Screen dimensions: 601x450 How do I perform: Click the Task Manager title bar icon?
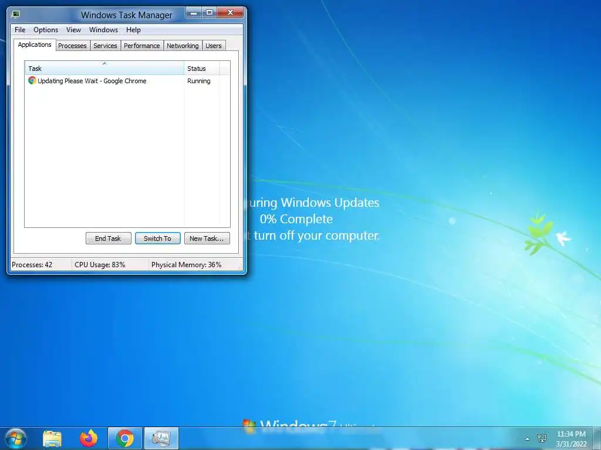[x=16, y=15]
